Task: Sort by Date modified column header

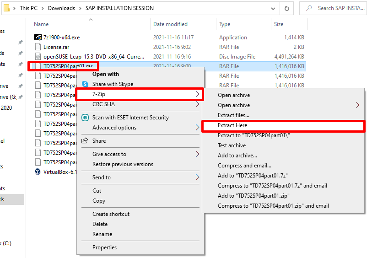Action: click(x=170, y=24)
